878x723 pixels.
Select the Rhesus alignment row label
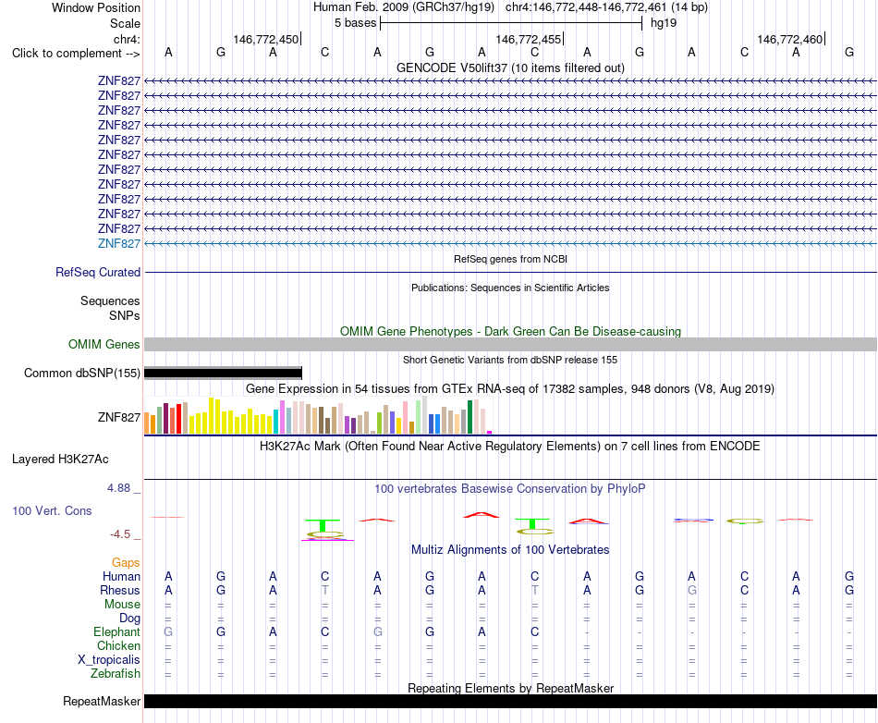tap(120, 590)
